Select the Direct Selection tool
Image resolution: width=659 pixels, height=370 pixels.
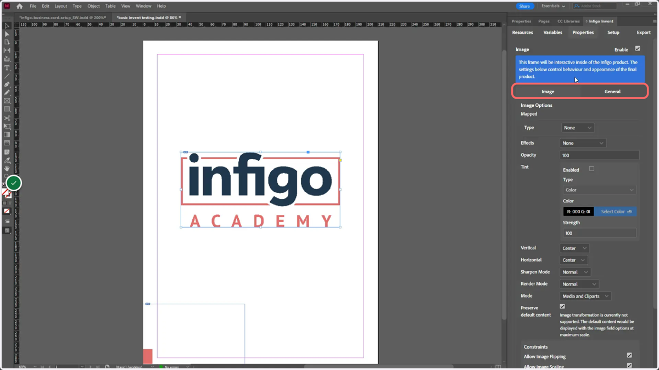[7, 34]
